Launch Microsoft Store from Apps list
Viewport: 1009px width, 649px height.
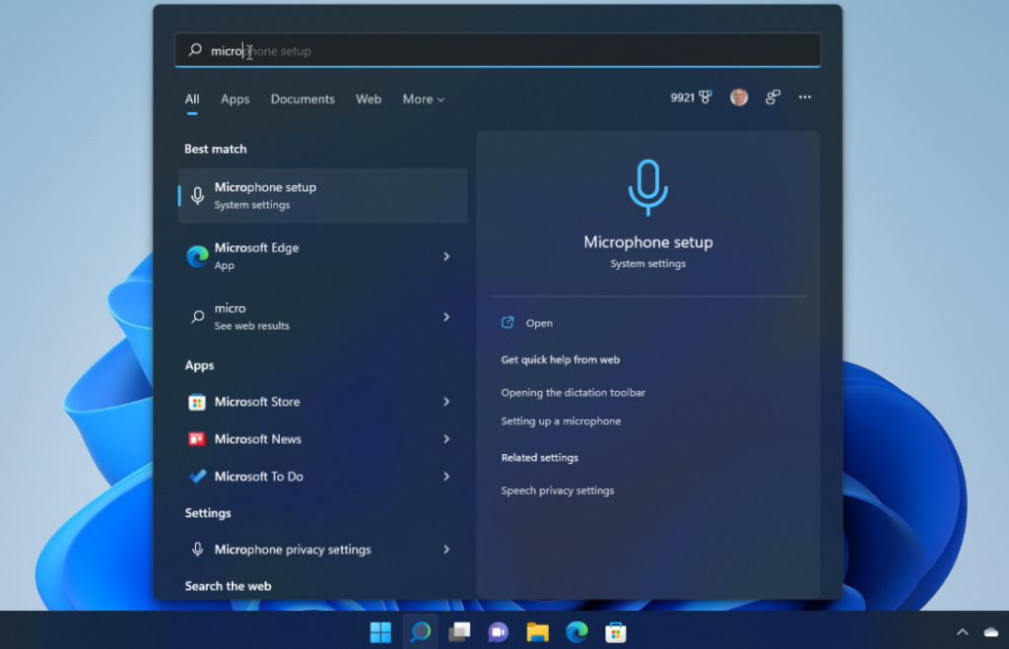pos(257,402)
